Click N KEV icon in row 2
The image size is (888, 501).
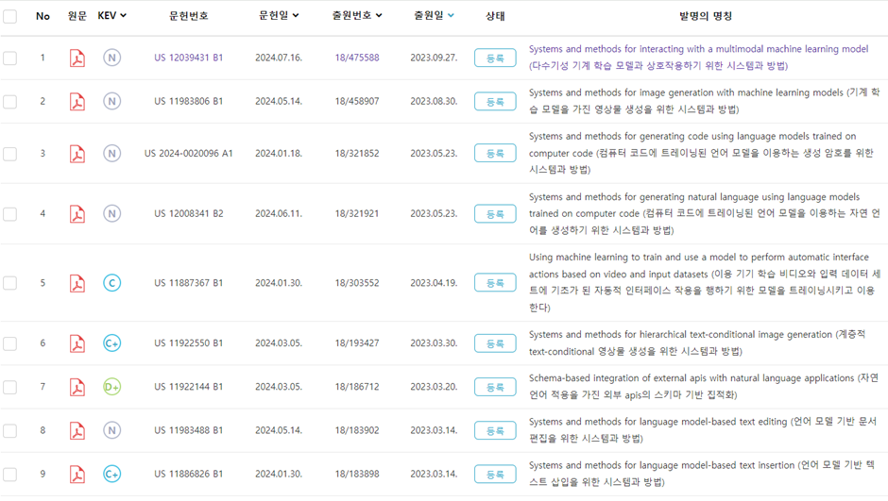[111, 101]
